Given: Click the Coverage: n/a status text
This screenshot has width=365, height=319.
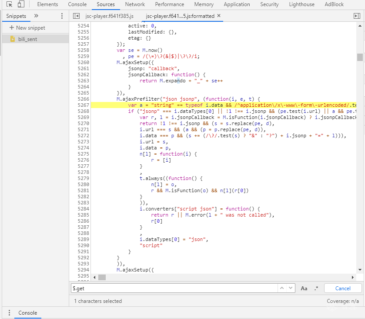Looking at the screenshot, I should pos(343,301).
